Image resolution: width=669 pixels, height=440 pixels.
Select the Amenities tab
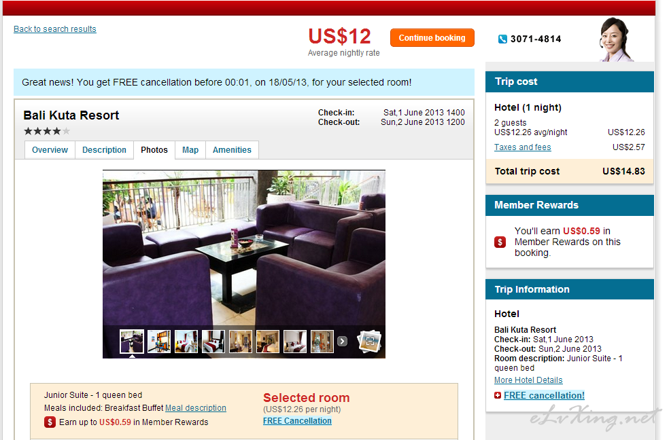pos(232,150)
